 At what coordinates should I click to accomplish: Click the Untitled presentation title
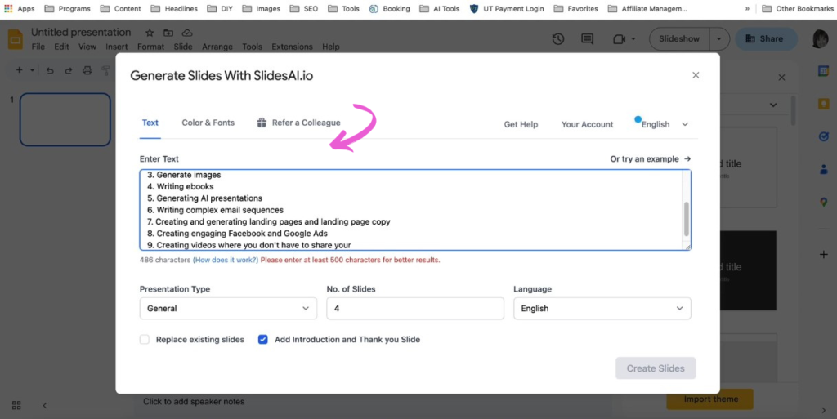(x=81, y=33)
